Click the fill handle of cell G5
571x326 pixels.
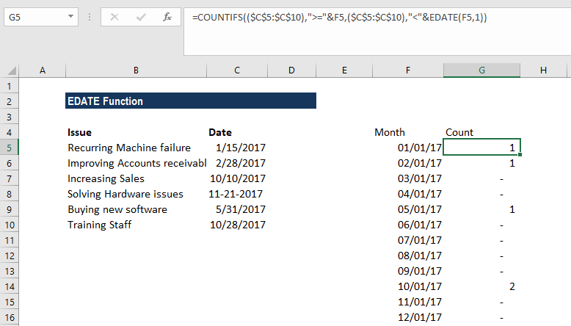pos(520,155)
